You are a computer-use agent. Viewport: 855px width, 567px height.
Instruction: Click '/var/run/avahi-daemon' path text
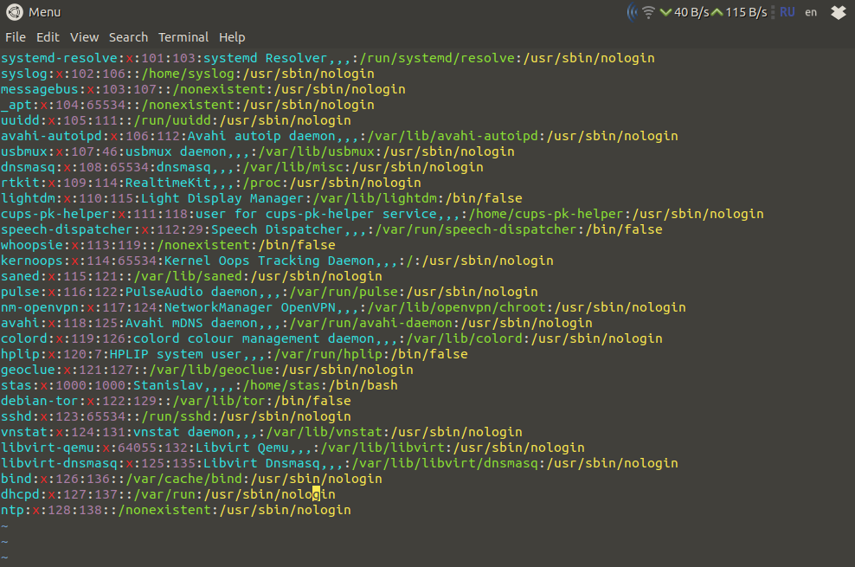coord(370,323)
